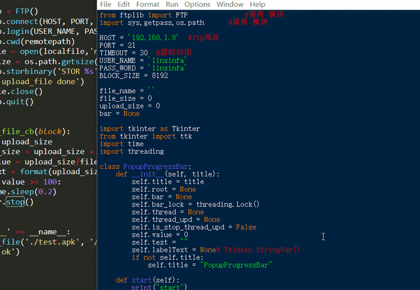
Task: Click the 'import time' line
Action: coord(122,144)
